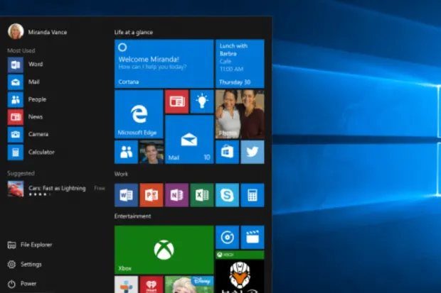Open the lightbulb Get Started tile
The width and height of the screenshot is (441, 293).
click(202, 101)
